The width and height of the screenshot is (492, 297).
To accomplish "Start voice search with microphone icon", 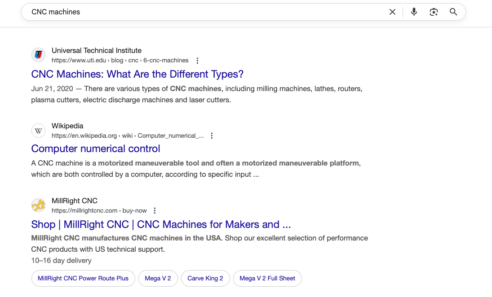I will point(414,12).
